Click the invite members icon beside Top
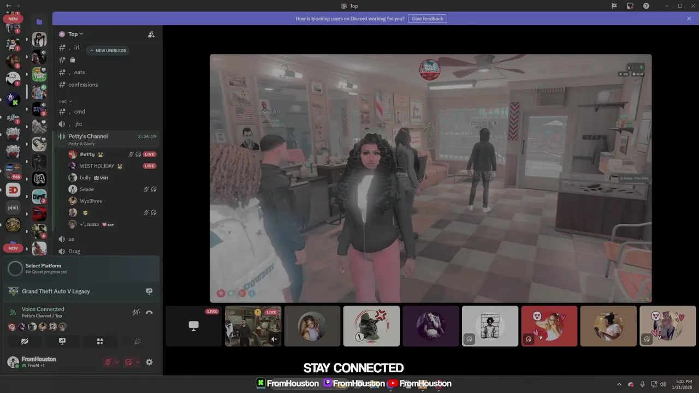This screenshot has width=699, height=393. pyautogui.click(x=151, y=34)
